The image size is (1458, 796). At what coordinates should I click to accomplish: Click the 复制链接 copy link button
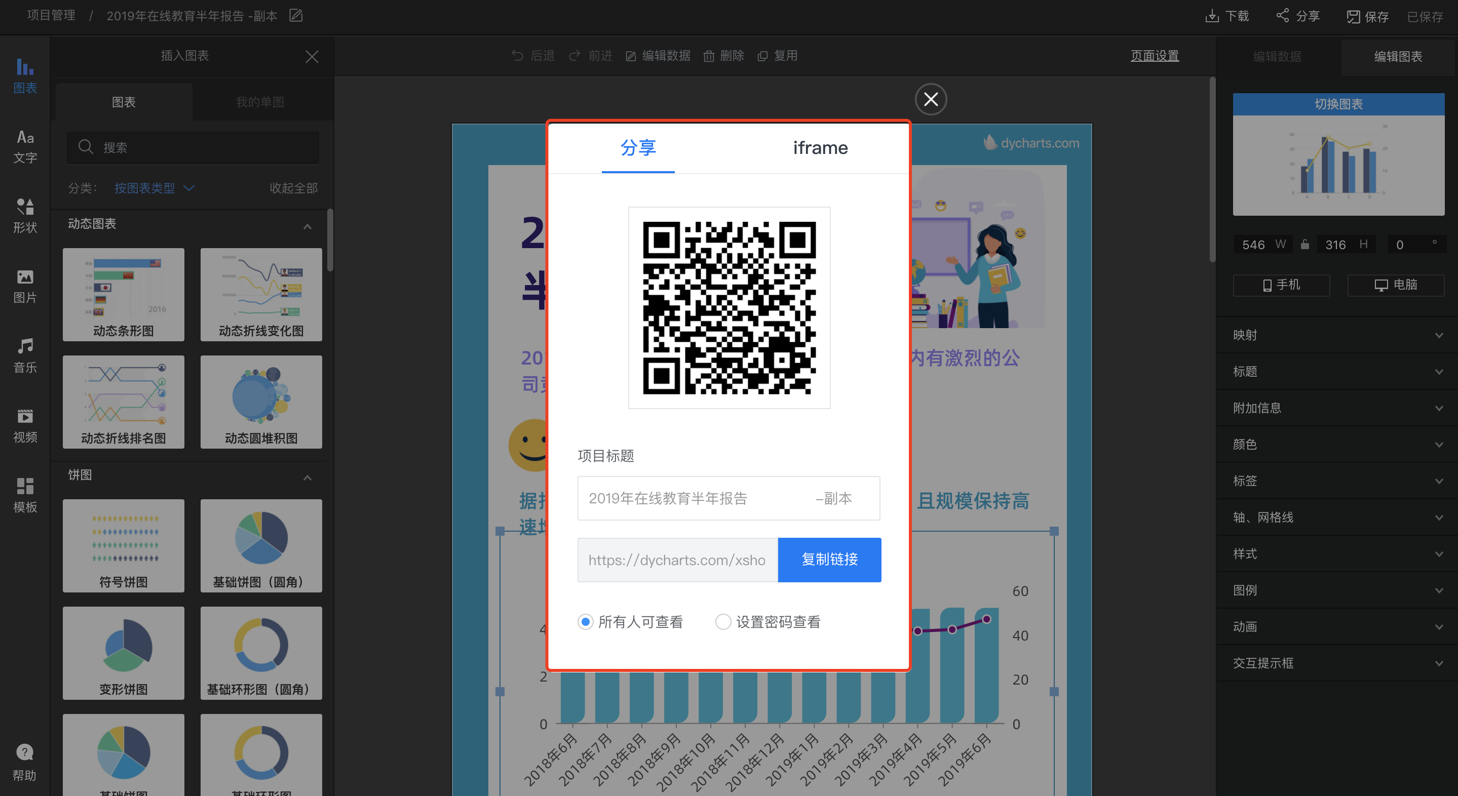829,560
